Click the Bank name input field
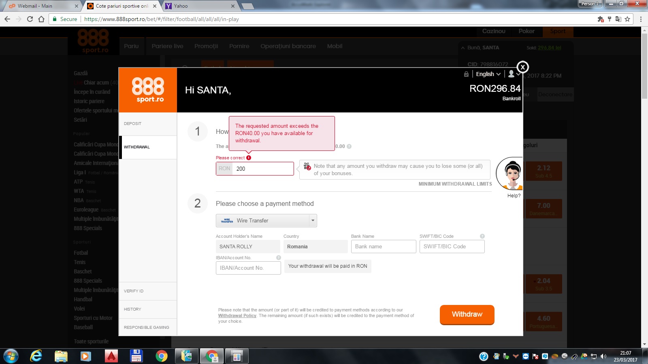 click(384, 247)
